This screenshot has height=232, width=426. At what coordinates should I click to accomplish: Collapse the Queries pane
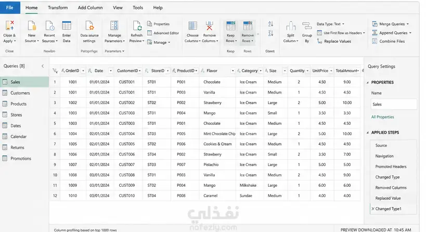click(x=43, y=66)
